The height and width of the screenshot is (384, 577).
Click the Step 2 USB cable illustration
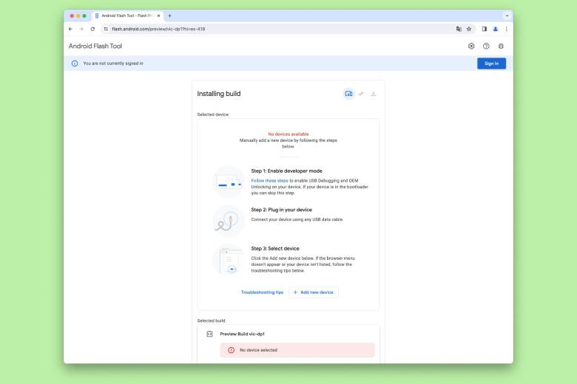click(229, 221)
